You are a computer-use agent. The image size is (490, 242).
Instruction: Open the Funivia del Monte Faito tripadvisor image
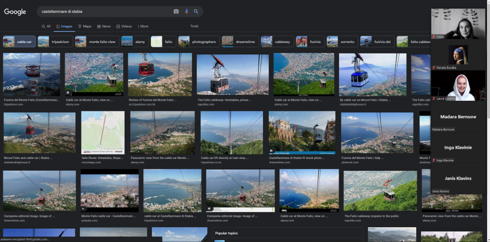click(31, 74)
